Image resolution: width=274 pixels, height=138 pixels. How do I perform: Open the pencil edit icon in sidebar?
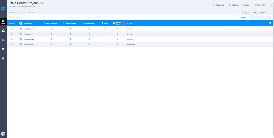3,30
